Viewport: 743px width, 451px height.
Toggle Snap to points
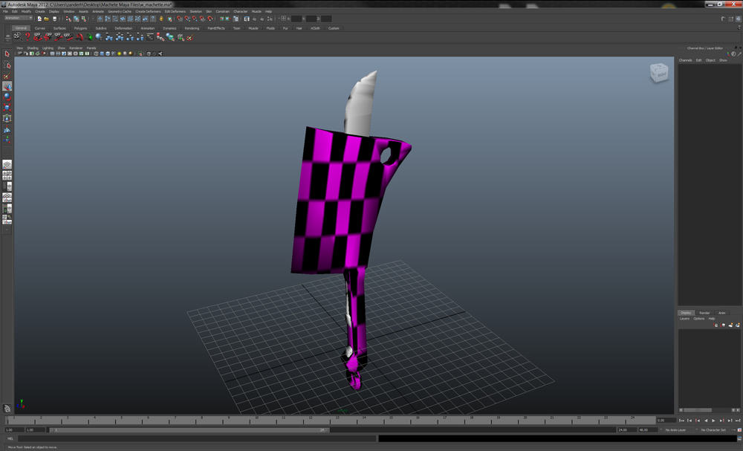(195, 19)
